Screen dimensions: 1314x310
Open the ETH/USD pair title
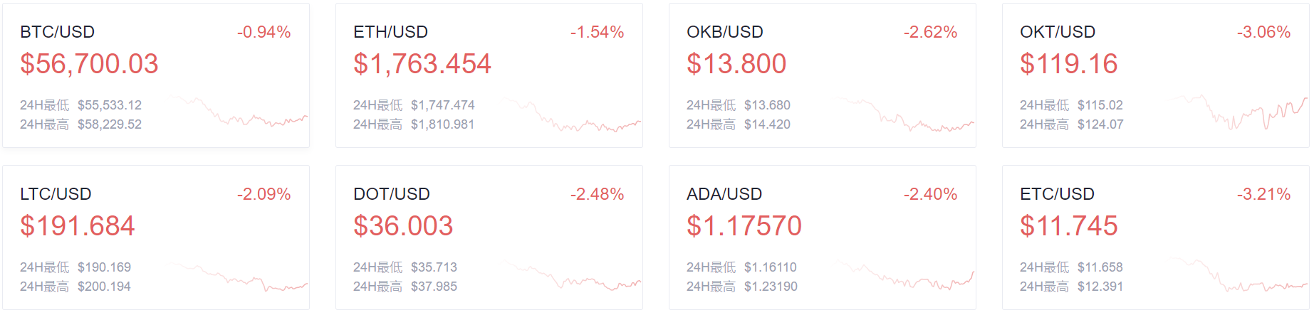[x=390, y=32]
